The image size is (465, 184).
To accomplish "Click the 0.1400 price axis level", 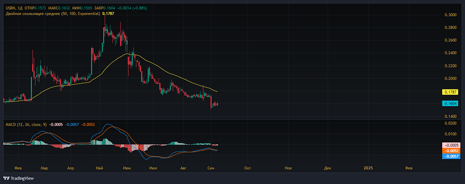I will pos(450,116).
